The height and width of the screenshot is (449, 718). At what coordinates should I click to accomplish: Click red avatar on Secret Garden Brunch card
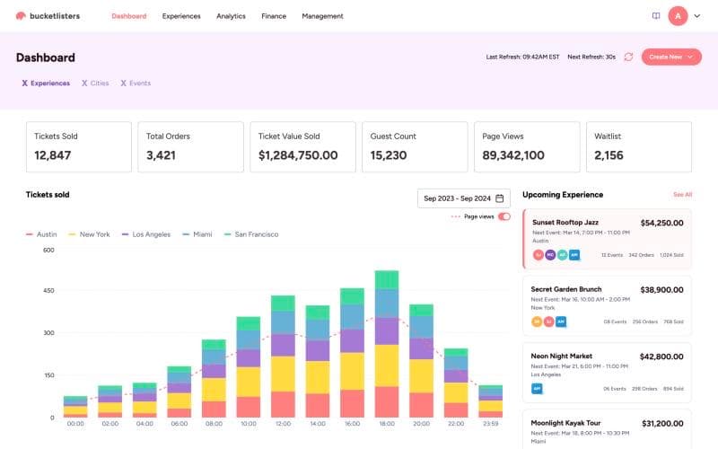[548, 321]
